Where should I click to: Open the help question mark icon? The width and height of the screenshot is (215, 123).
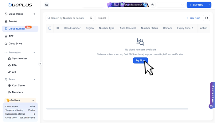pyautogui.click(x=153, y=5)
